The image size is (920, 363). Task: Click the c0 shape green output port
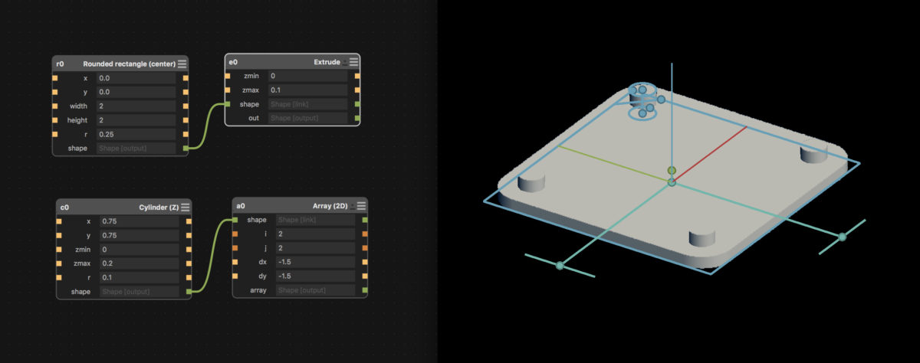click(x=189, y=291)
